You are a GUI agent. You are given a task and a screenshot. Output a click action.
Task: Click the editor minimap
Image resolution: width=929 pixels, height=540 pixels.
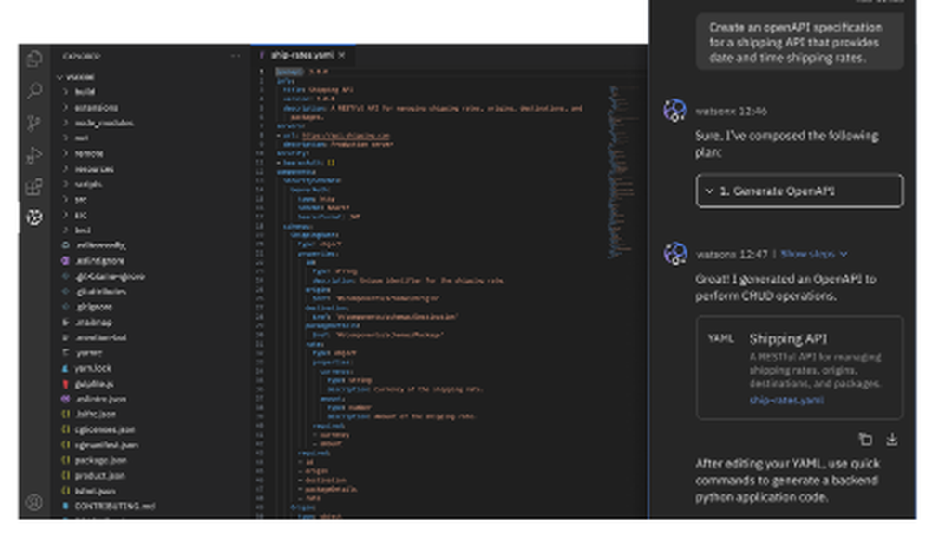[x=621, y=172]
